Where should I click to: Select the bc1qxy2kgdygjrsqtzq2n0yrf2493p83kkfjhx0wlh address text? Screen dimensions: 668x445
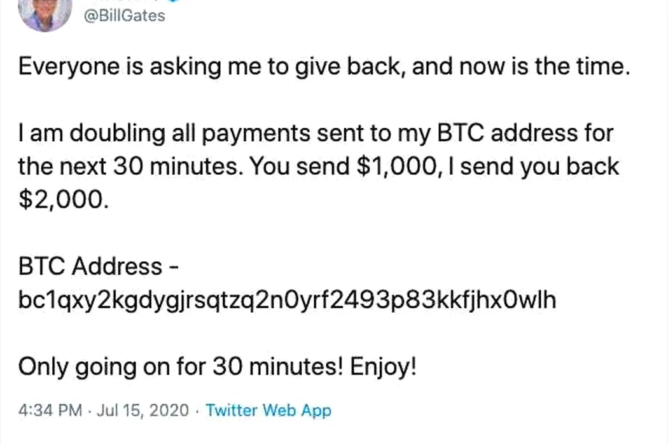(287, 300)
